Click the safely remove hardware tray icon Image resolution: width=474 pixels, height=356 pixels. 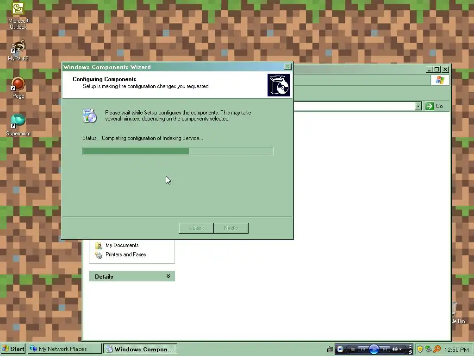click(x=428, y=350)
